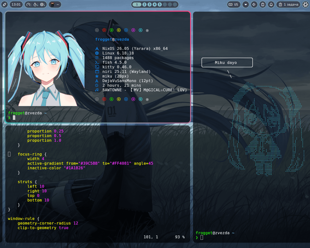Click the font icon beside DejaVuSansMono

(97, 81)
